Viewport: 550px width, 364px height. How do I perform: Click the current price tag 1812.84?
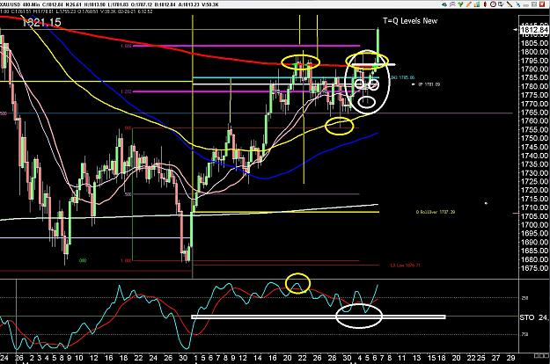534,30
